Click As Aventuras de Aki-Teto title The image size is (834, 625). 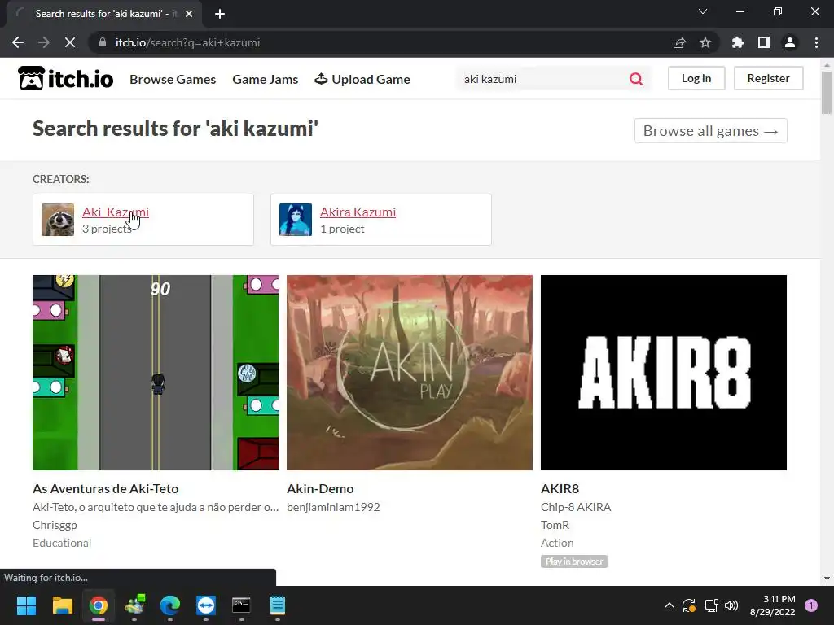click(x=105, y=488)
